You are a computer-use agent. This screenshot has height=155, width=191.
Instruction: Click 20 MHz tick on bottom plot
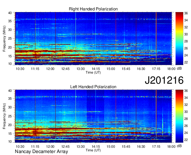10,125
